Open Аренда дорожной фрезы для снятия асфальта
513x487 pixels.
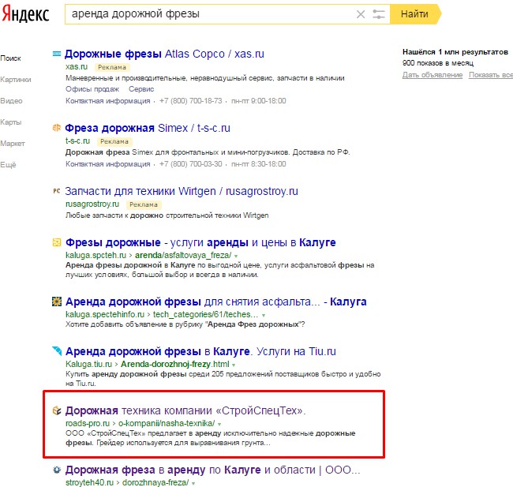tap(216, 302)
